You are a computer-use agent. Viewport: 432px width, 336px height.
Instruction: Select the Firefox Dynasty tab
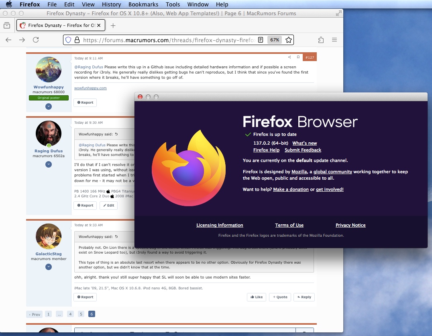pos(61,25)
